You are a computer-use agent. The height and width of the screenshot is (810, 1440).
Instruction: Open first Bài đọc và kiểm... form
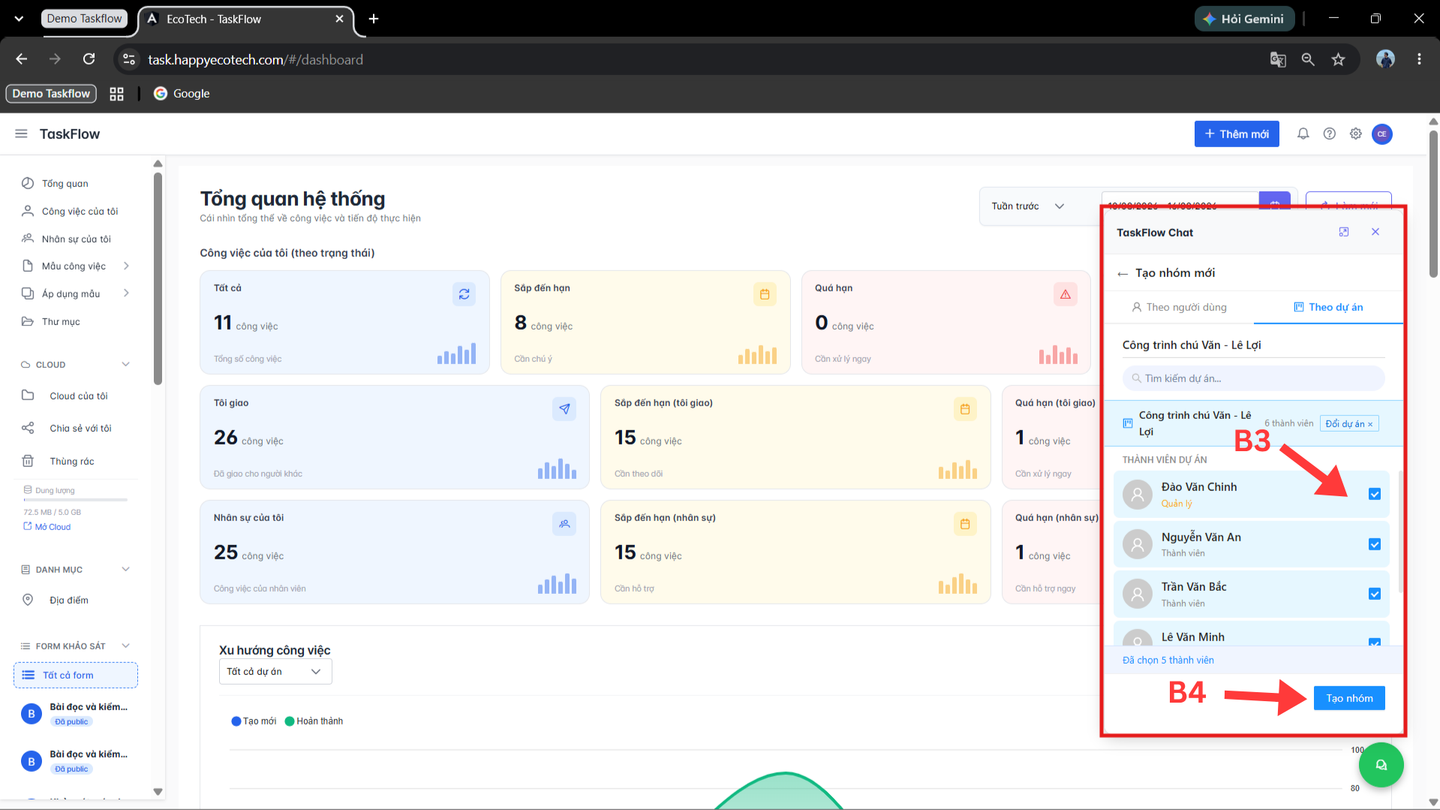coord(75,713)
